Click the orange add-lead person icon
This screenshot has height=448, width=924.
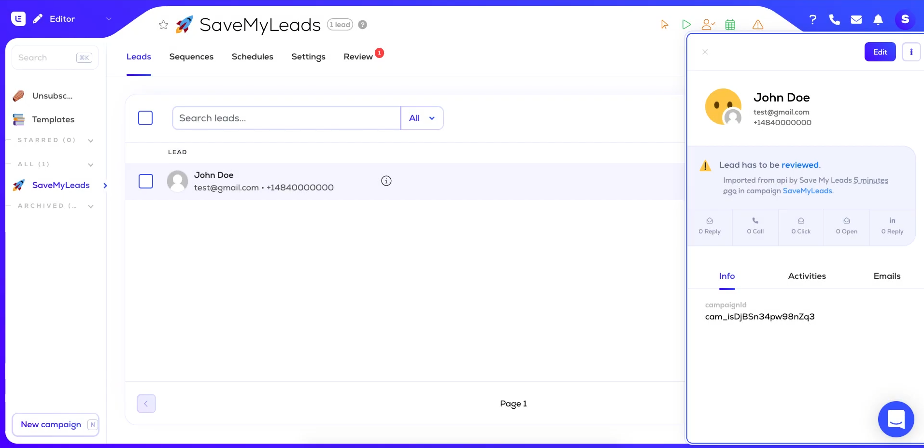pyautogui.click(x=708, y=25)
